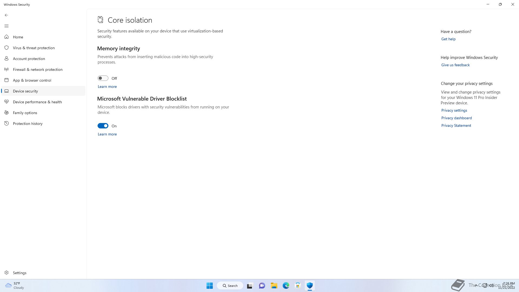Click Learn more under Memory integrity

point(107,87)
